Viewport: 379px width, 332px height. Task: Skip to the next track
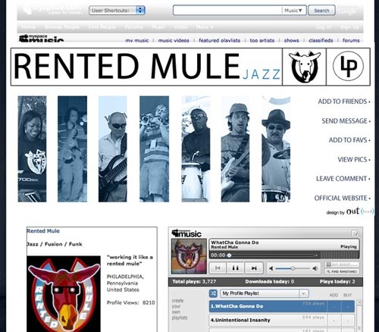(254, 268)
